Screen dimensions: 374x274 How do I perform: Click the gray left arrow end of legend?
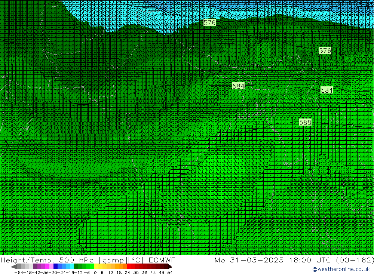point(13,267)
